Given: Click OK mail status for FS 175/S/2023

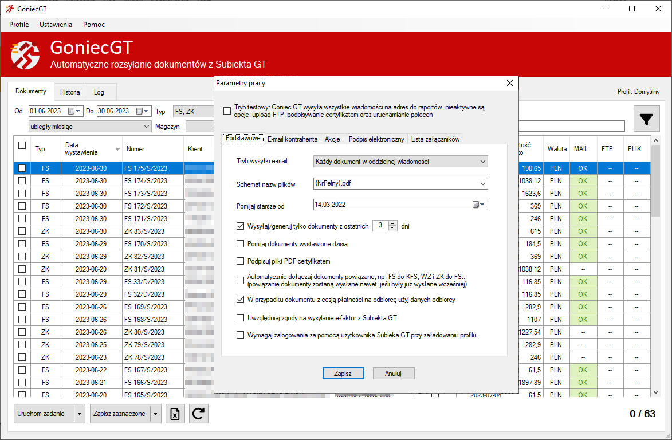Looking at the screenshot, I should 583,168.
